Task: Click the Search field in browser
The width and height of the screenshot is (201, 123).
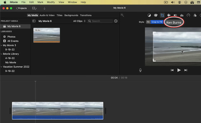Action: [100, 21]
